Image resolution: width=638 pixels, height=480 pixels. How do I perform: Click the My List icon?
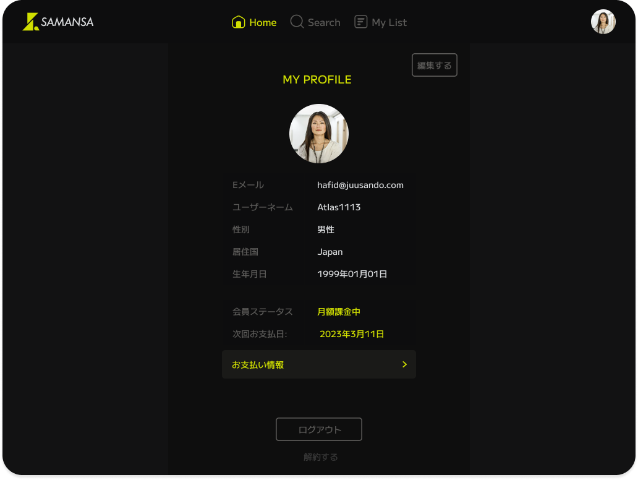pos(360,22)
